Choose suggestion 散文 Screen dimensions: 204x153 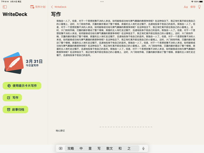[109, 148]
